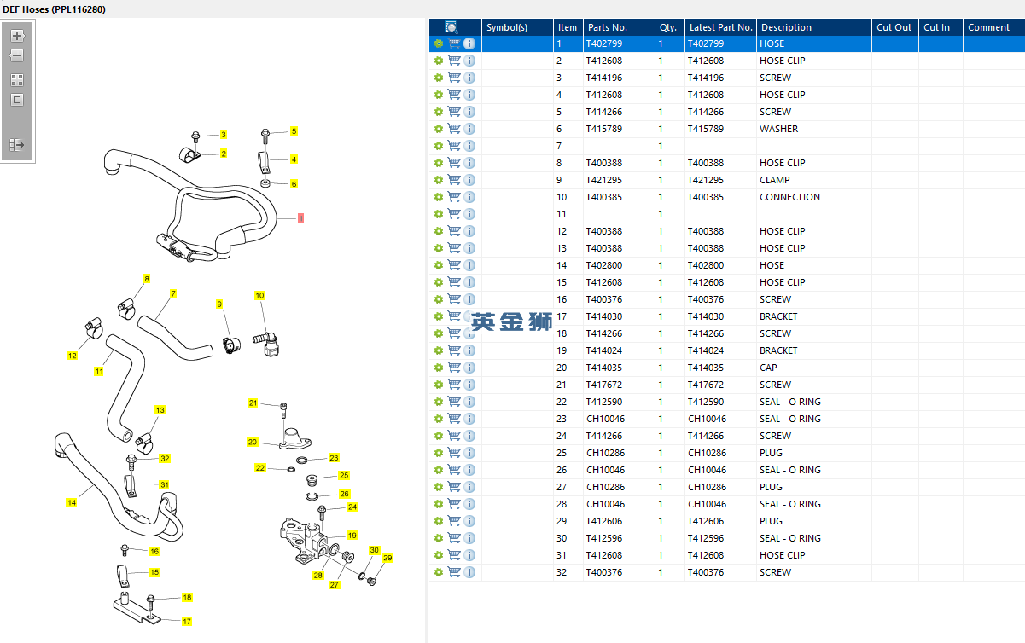Click T412590 in Parts No. column

point(604,402)
